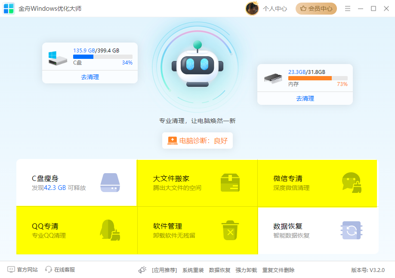This screenshot has width=395, height=278.
Task: Select 系统重装 from the bottom menu
Action: [x=192, y=270]
